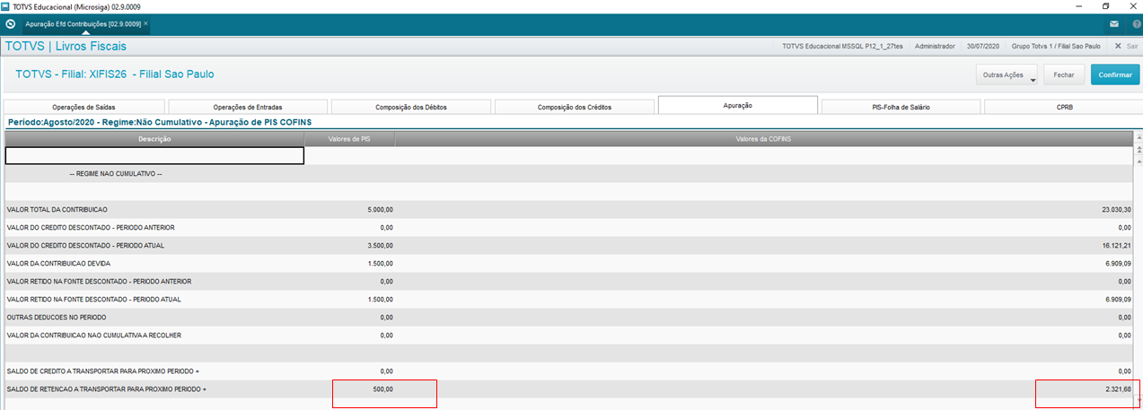Select VALOR DA CONTRIBUICAO NAO CUMULATIVA A RECOLHER
Screen dimensions: 1143x410
(568, 335)
